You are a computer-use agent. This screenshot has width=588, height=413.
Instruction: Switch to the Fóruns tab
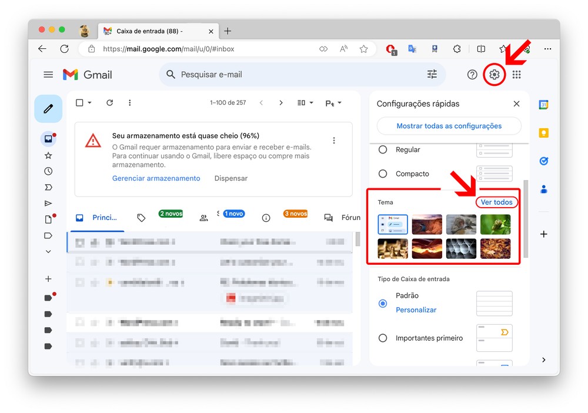click(x=342, y=218)
